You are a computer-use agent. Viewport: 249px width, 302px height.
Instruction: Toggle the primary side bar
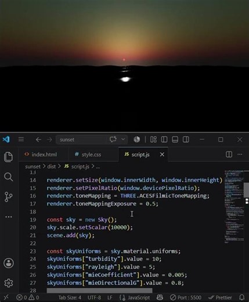164,139
